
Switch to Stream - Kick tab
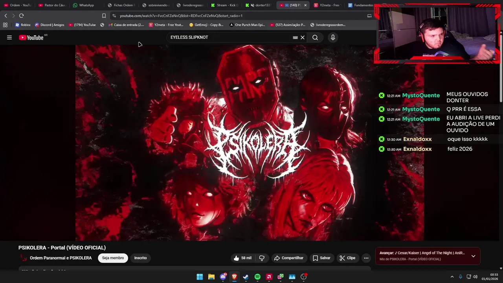[224, 5]
